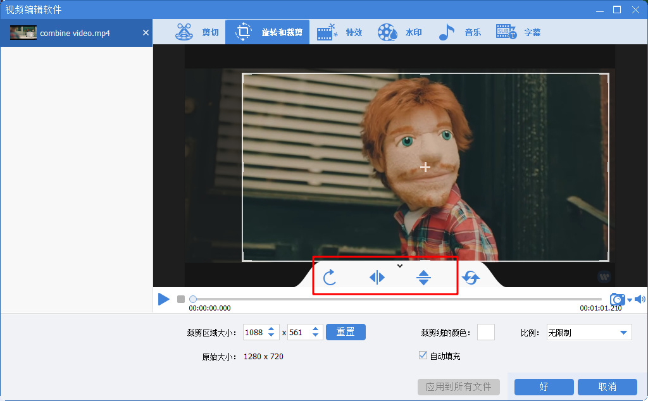Open the 剪切 (Cut) tab
The width and height of the screenshot is (648, 401).
coord(196,32)
